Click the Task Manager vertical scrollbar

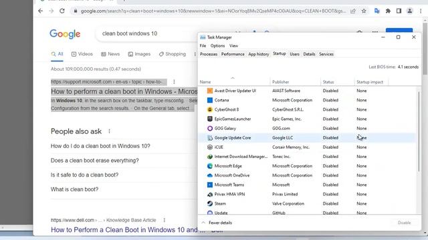[x=419, y=132]
